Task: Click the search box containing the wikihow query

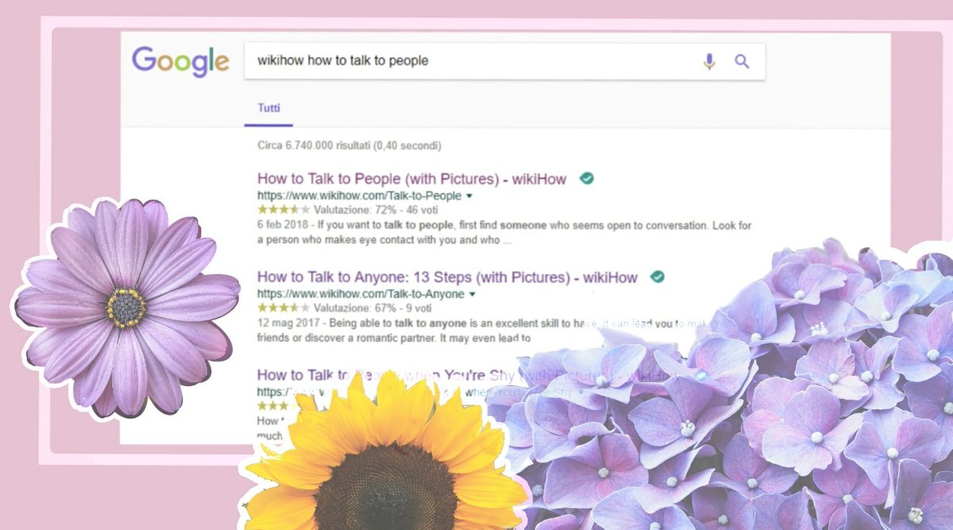Action: point(504,61)
